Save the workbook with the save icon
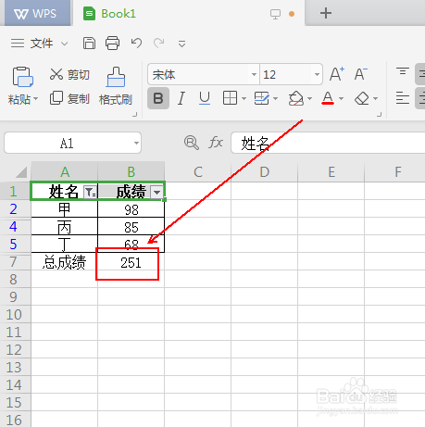 89,44
